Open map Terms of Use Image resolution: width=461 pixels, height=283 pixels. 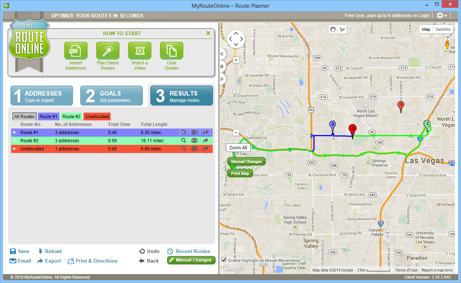point(406,270)
